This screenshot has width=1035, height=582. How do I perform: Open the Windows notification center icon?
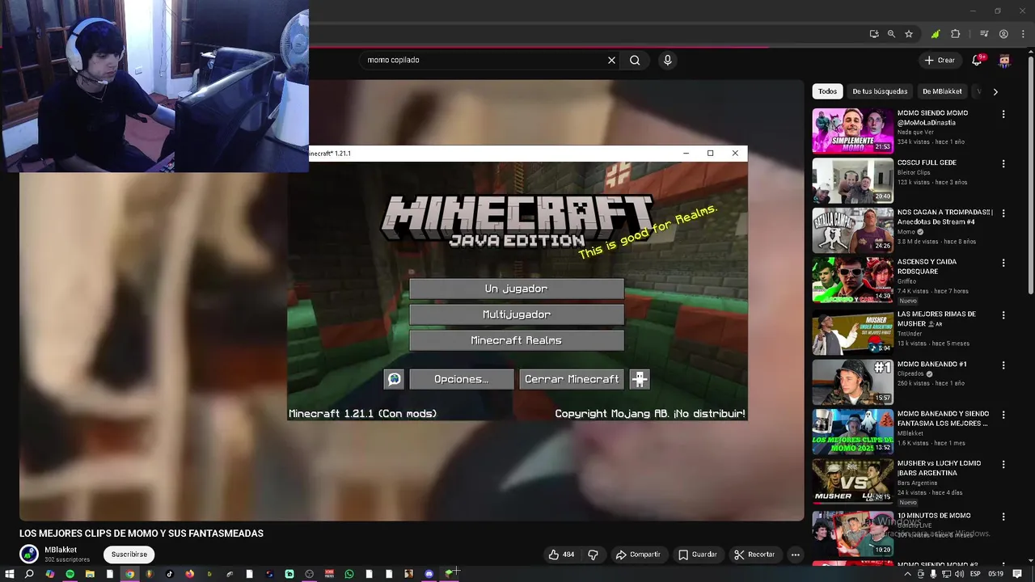pyautogui.click(x=1017, y=574)
